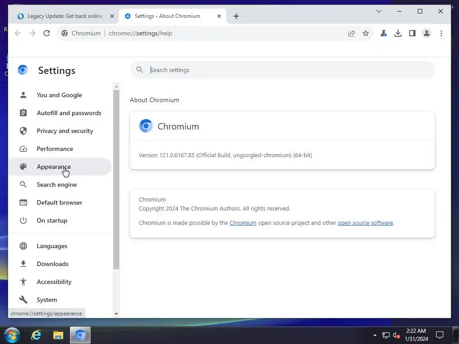The width and height of the screenshot is (459, 344).
Task: Expand the tab search chevron
Action: pyautogui.click(x=378, y=11)
